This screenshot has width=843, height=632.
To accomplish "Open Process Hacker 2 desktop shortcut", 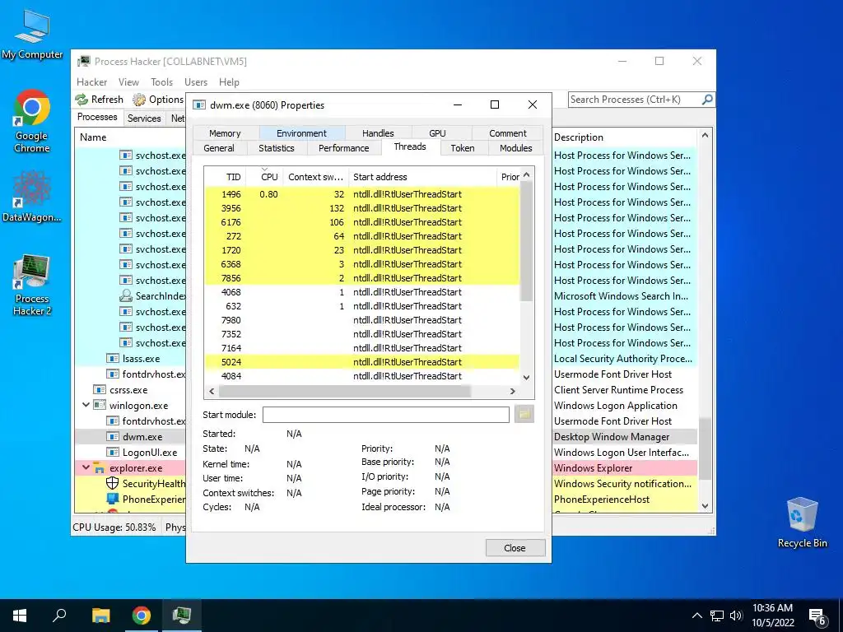I will click(x=32, y=285).
